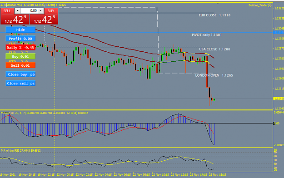Click the ATR(14) 0.00092 indicator label
This screenshot has height=178, width=284.
pos(77,113)
